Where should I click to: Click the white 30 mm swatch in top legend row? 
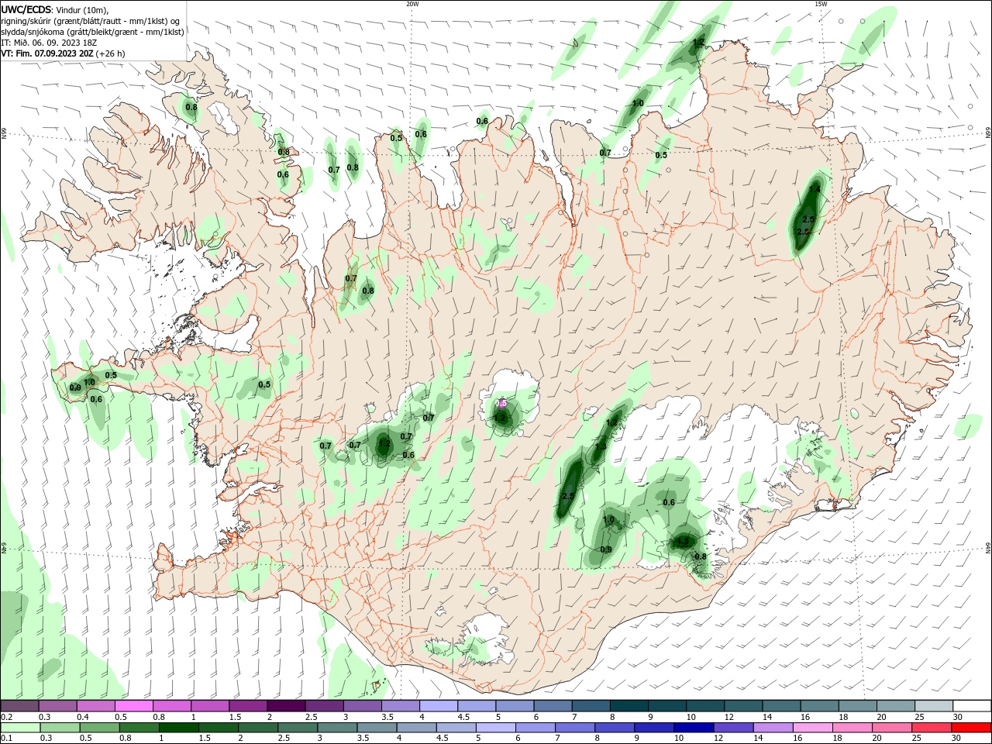click(972, 706)
